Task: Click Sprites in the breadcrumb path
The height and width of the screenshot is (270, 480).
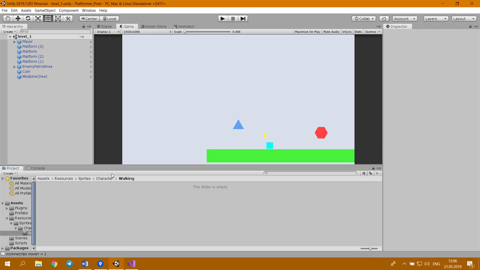Action: 84,178
